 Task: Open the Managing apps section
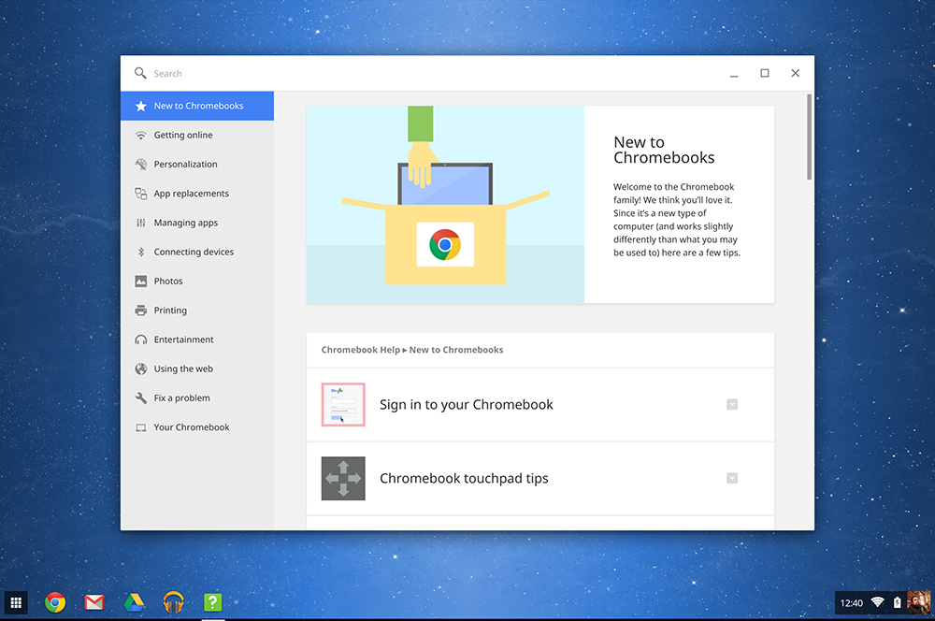point(197,223)
